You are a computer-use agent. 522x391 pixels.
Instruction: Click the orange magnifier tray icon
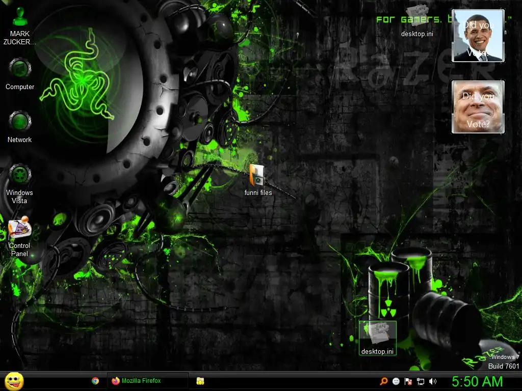tap(384, 381)
